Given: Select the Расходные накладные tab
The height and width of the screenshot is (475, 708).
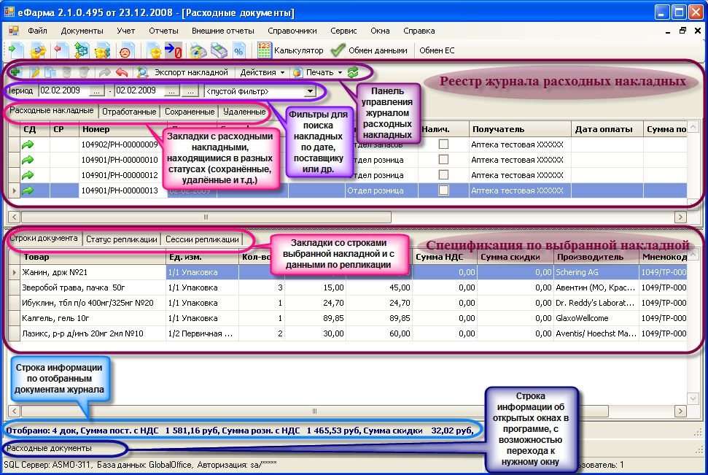Looking at the screenshot, I should (52, 111).
